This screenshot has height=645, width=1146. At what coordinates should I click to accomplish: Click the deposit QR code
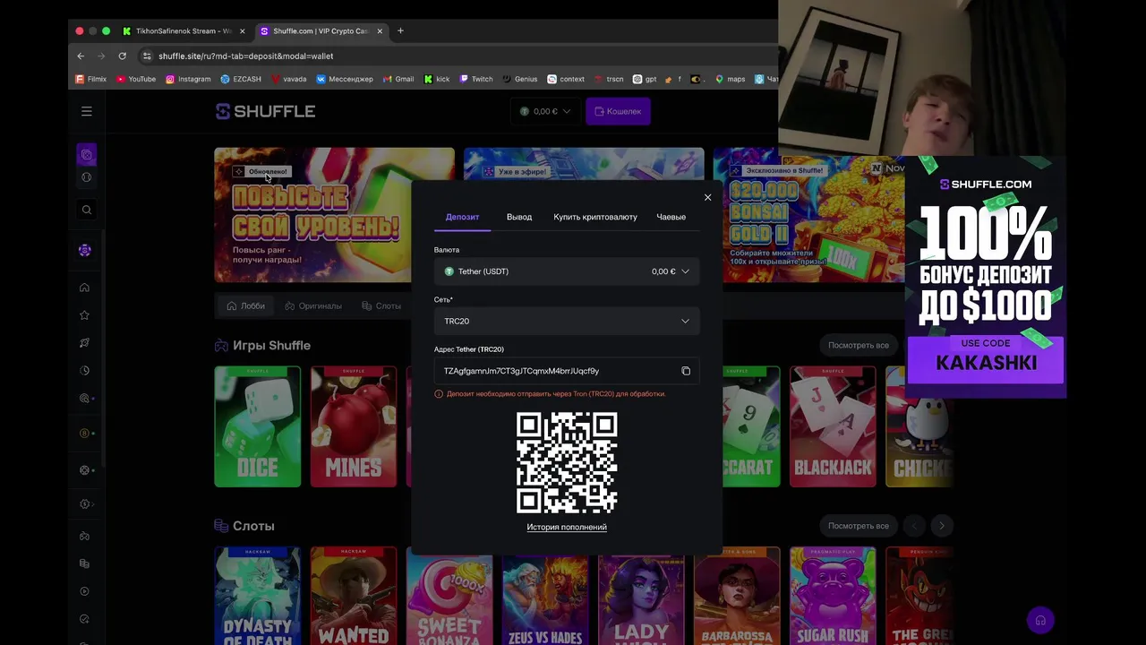[567, 462]
